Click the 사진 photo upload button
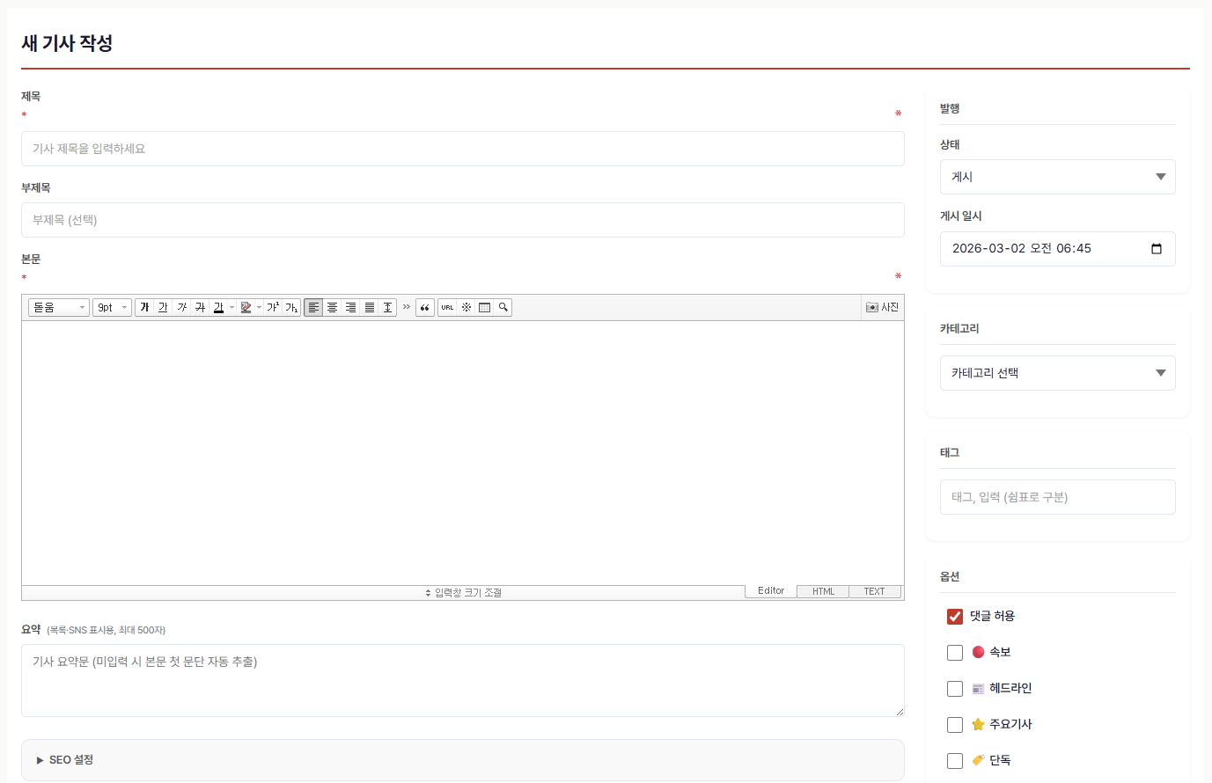The width and height of the screenshot is (1212, 783). (x=882, y=307)
